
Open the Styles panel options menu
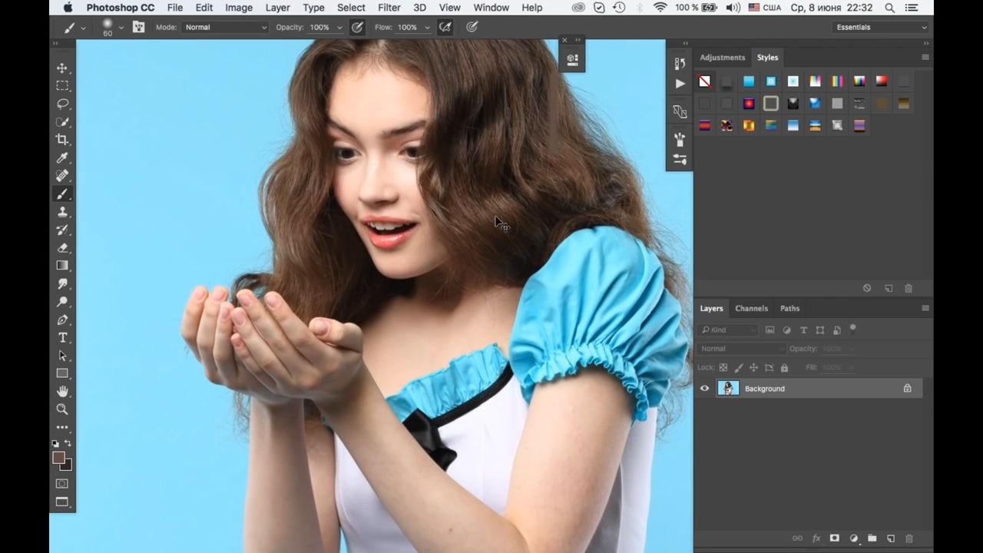[925, 58]
